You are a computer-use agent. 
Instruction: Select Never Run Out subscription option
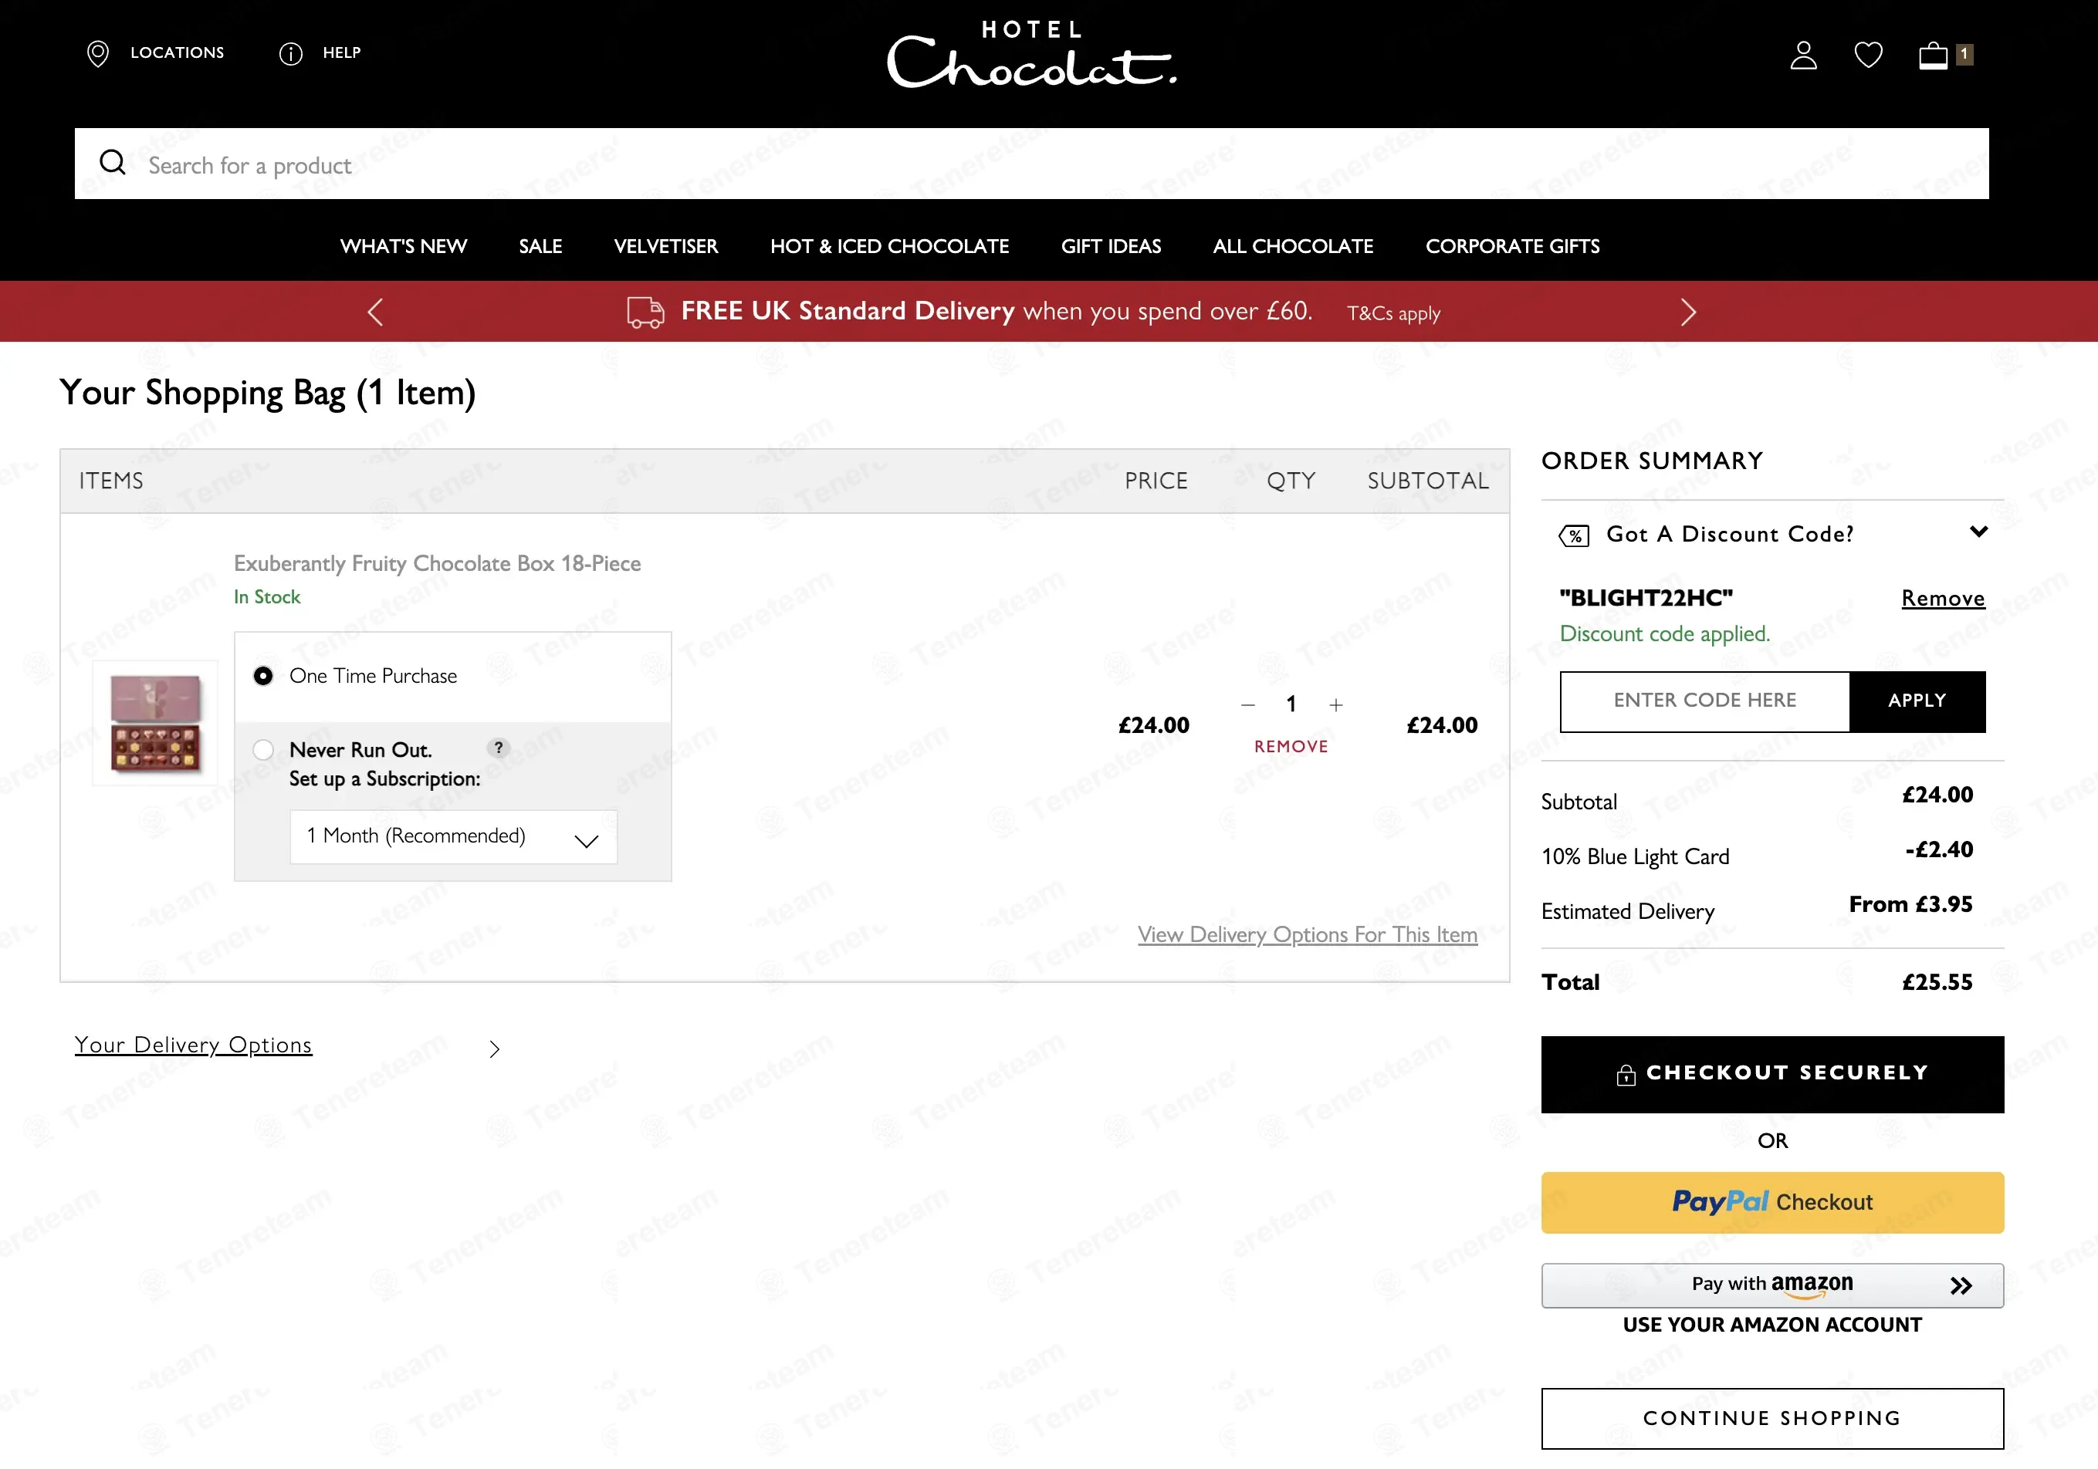263,750
